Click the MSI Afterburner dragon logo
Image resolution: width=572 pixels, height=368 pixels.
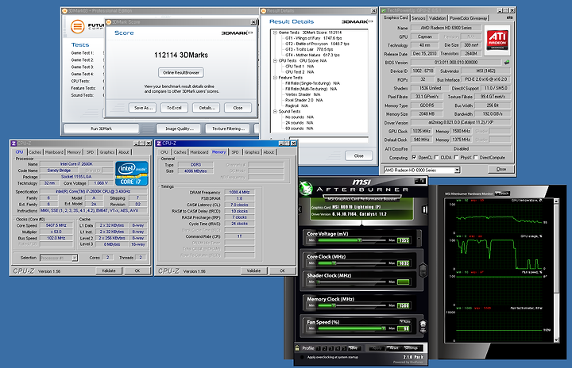tap(306, 188)
